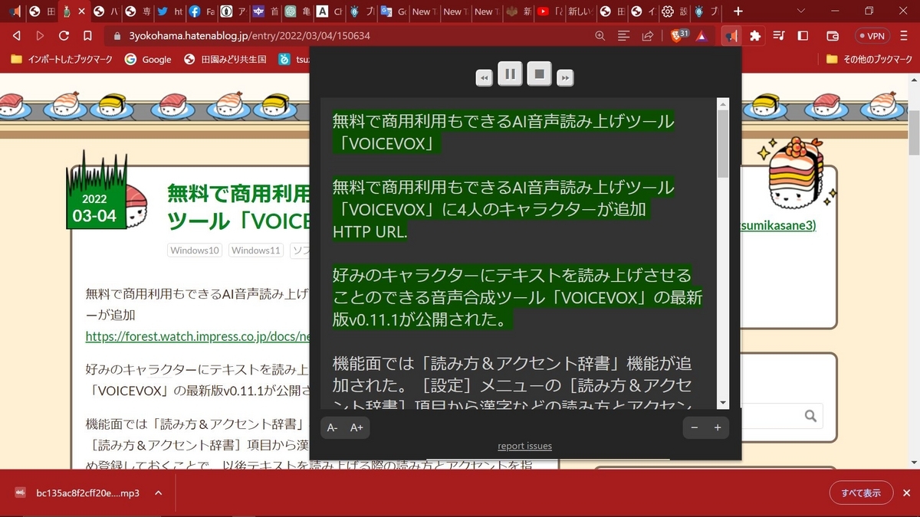The height and width of the screenshot is (517, 920).
Task: Click the paragraph starting 好みのキャラクター in reader
Action: click(517, 297)
